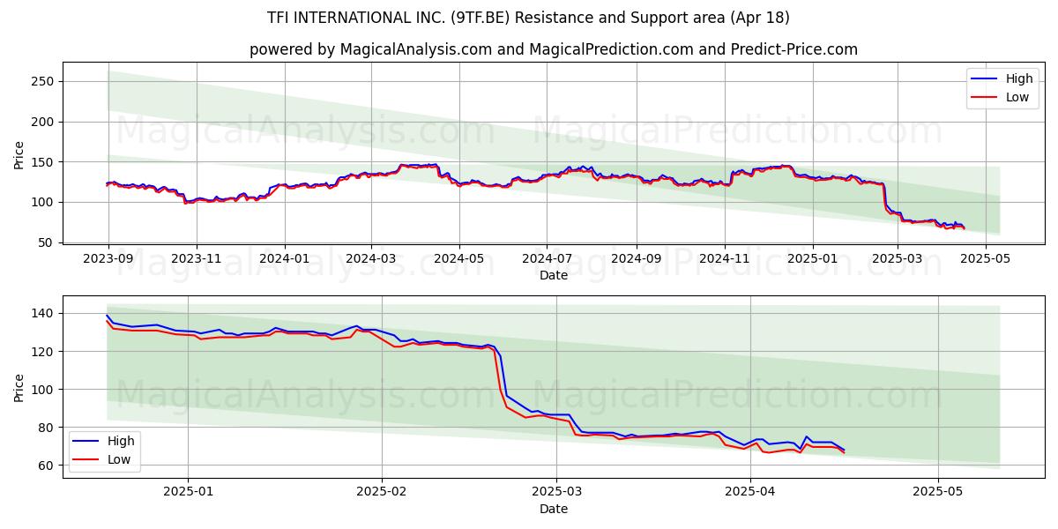Click the 2025-01 tick label on the top chart
This screenshot has height=529, width=1058.
pyautogui.click(x=812, y=260)
